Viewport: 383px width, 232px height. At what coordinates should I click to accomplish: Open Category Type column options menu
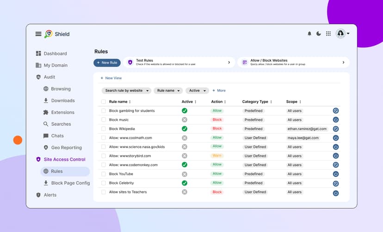click(271, 102)
